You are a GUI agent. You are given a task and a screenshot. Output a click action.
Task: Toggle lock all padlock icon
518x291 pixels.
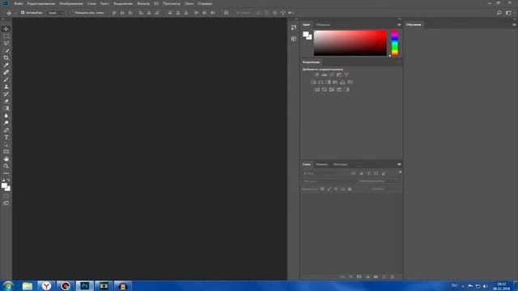[x=350, y=189]
